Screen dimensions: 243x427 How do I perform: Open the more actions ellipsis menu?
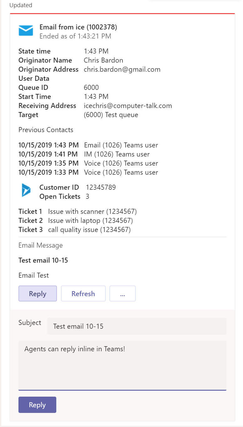pos(123,294)
